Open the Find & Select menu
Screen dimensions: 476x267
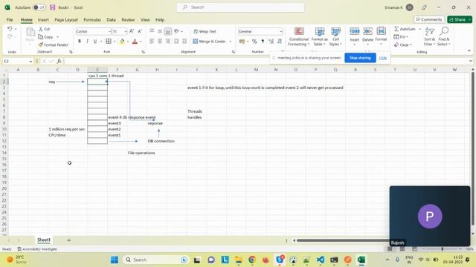point(444,36)
